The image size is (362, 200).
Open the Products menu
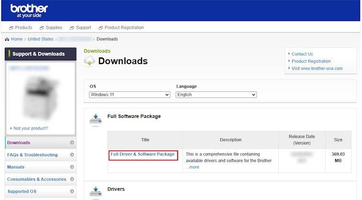point(23,28)
